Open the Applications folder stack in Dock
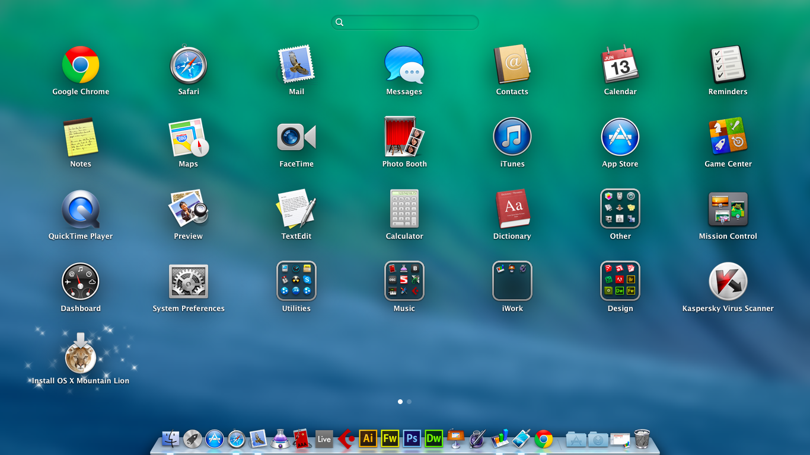Image resolution: width=810 pixels, height=455 pixels. point(576,439)
